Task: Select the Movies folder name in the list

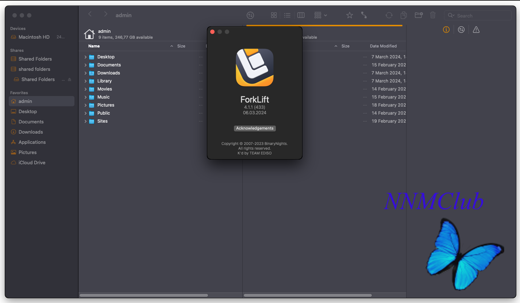Action: (x=105, y=89)
